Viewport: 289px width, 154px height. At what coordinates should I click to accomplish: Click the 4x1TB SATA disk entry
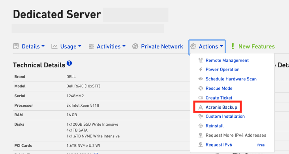point(77,130)
